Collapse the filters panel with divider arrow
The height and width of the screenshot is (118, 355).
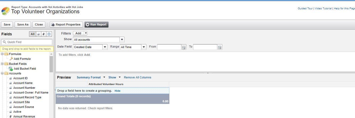pos(208,73)
